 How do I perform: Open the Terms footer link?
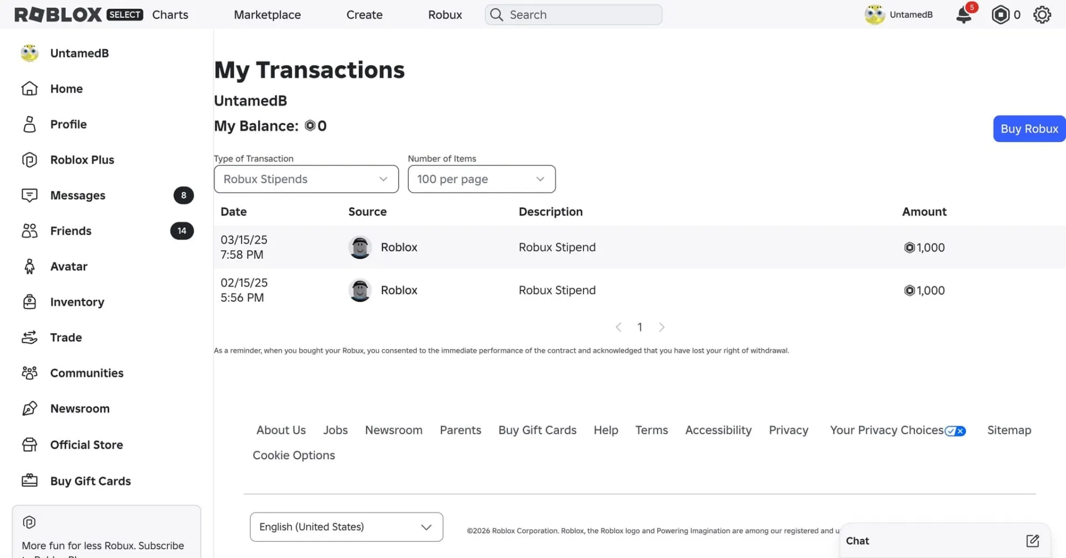651,430
